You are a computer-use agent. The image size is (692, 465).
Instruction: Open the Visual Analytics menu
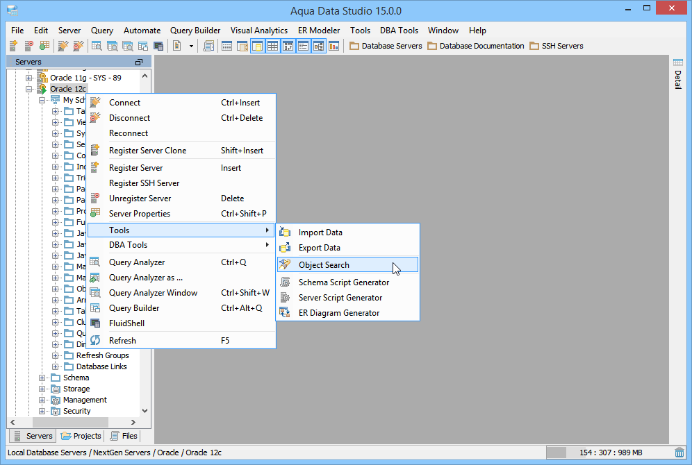tap(259, 31)
